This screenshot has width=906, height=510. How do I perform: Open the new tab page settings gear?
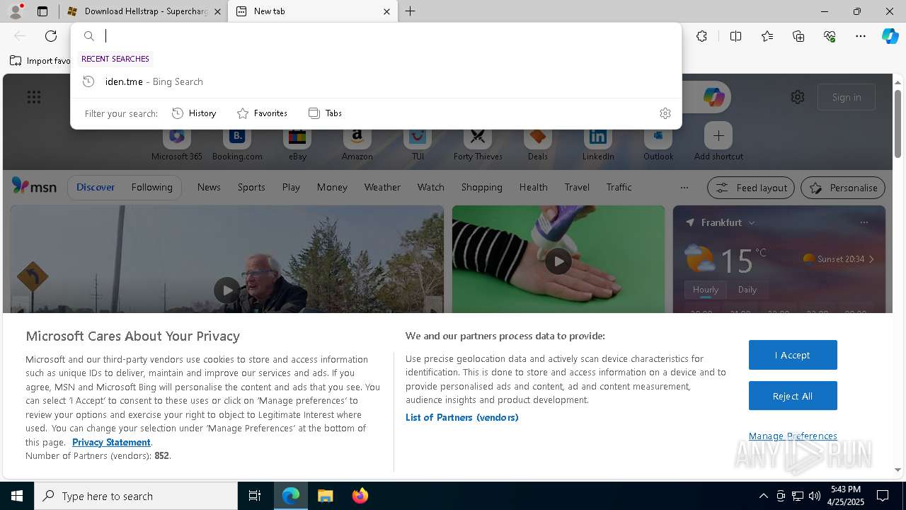pyautogui.click(x=798, y=97)
